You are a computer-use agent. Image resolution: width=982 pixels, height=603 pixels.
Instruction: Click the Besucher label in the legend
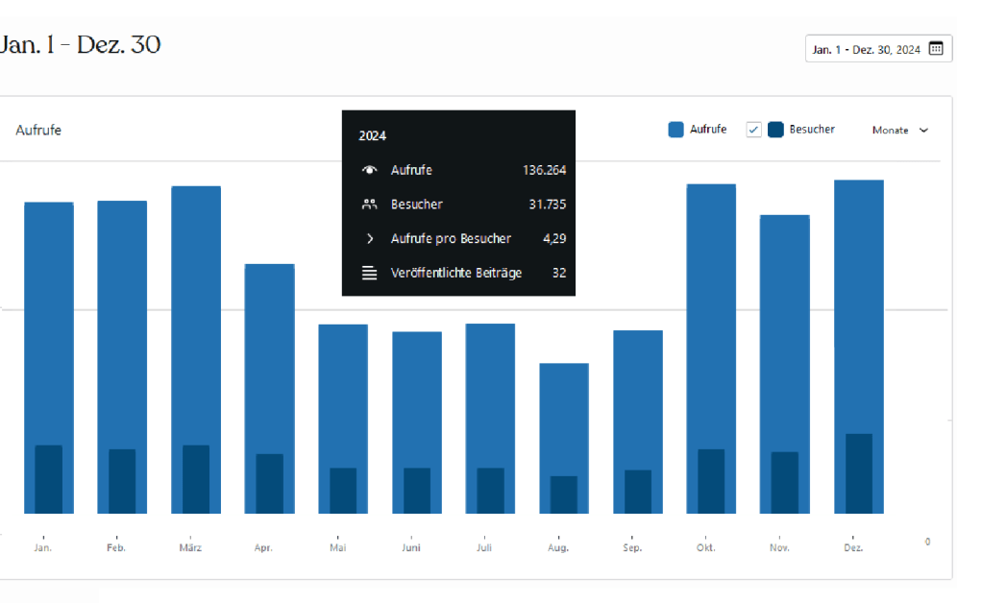click(x=812, y=130)
